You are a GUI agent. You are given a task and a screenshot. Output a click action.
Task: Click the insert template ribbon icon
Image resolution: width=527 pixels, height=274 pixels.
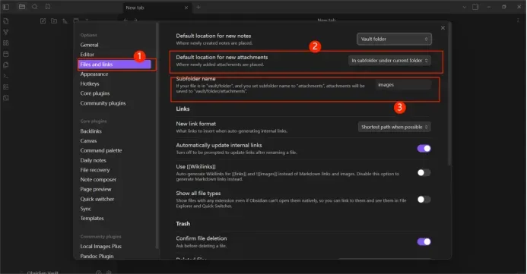point(6,65)
